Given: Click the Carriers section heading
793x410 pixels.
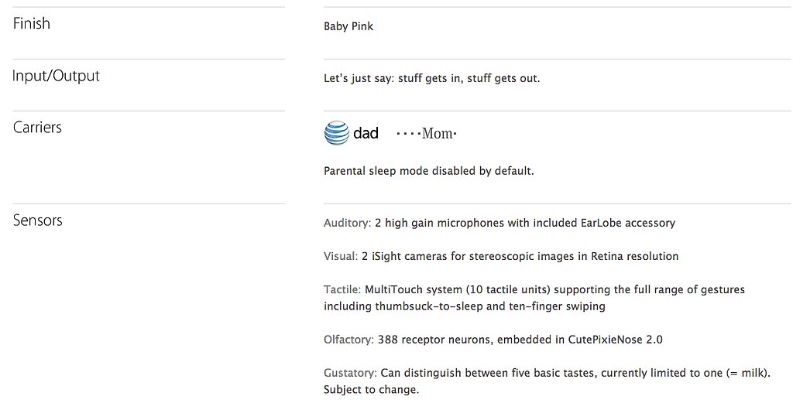Looking at the screenshot, I should click(x=37, y=127).
